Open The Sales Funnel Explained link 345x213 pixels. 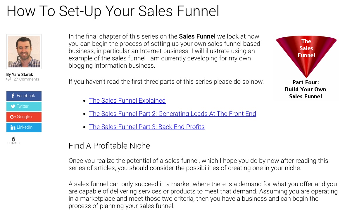(x=127, y=101)
